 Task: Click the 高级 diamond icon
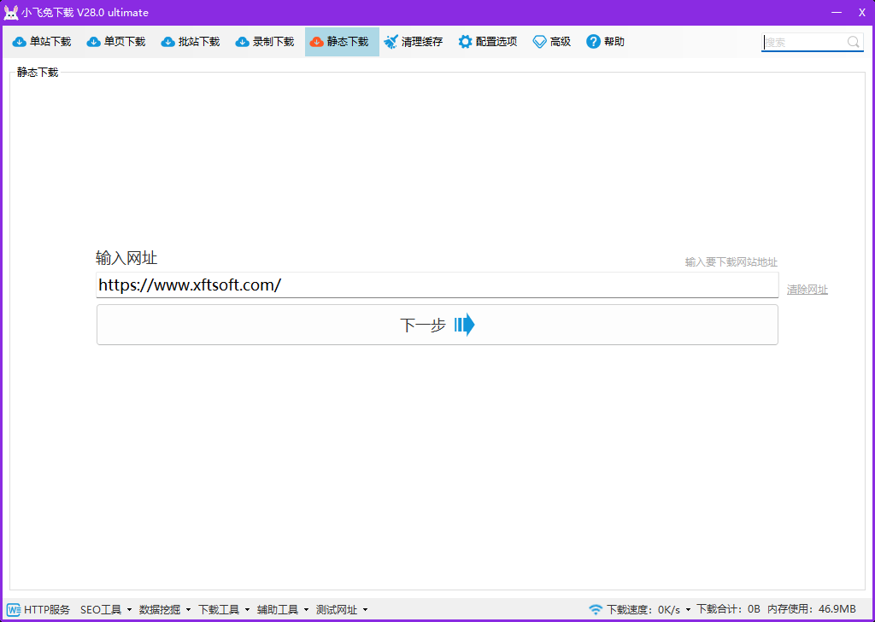click(539, 42)
